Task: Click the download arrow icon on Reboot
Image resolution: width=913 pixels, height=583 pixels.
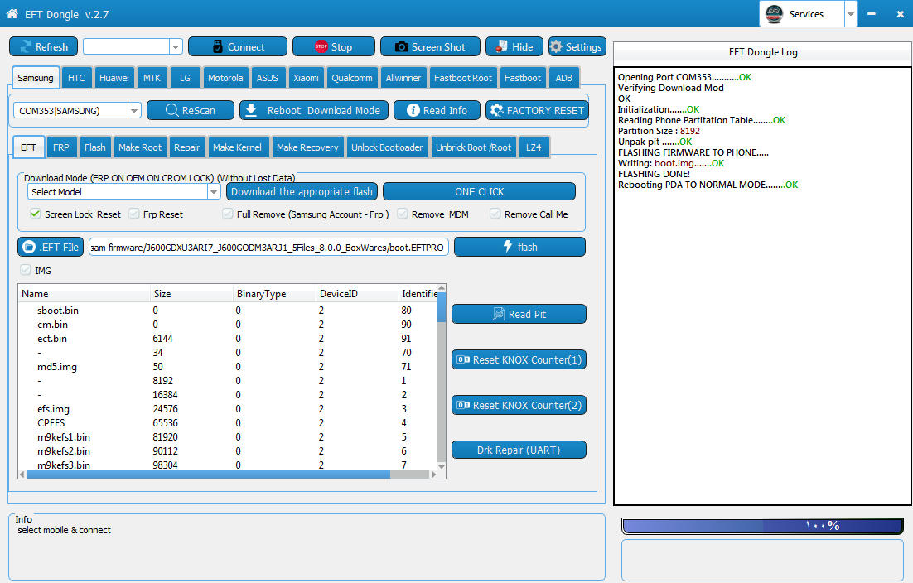Action: (x=251, y=110)
